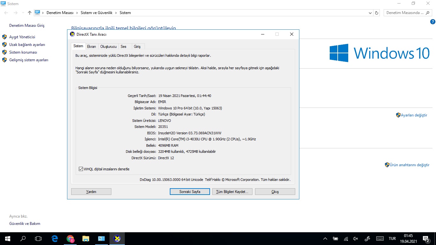This screenshot has width=436, height=245.
Task: Select the Sistem tab in DirectX tool
Action: [x=78, y=46]
